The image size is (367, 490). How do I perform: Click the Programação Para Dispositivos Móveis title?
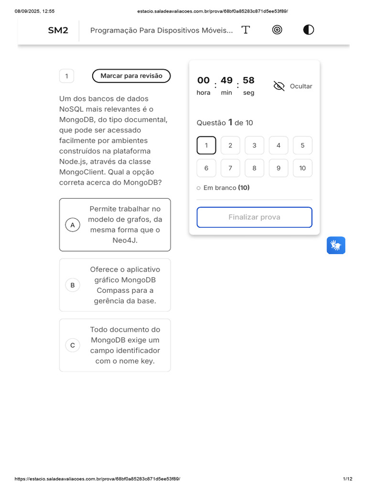click(162, 30)
